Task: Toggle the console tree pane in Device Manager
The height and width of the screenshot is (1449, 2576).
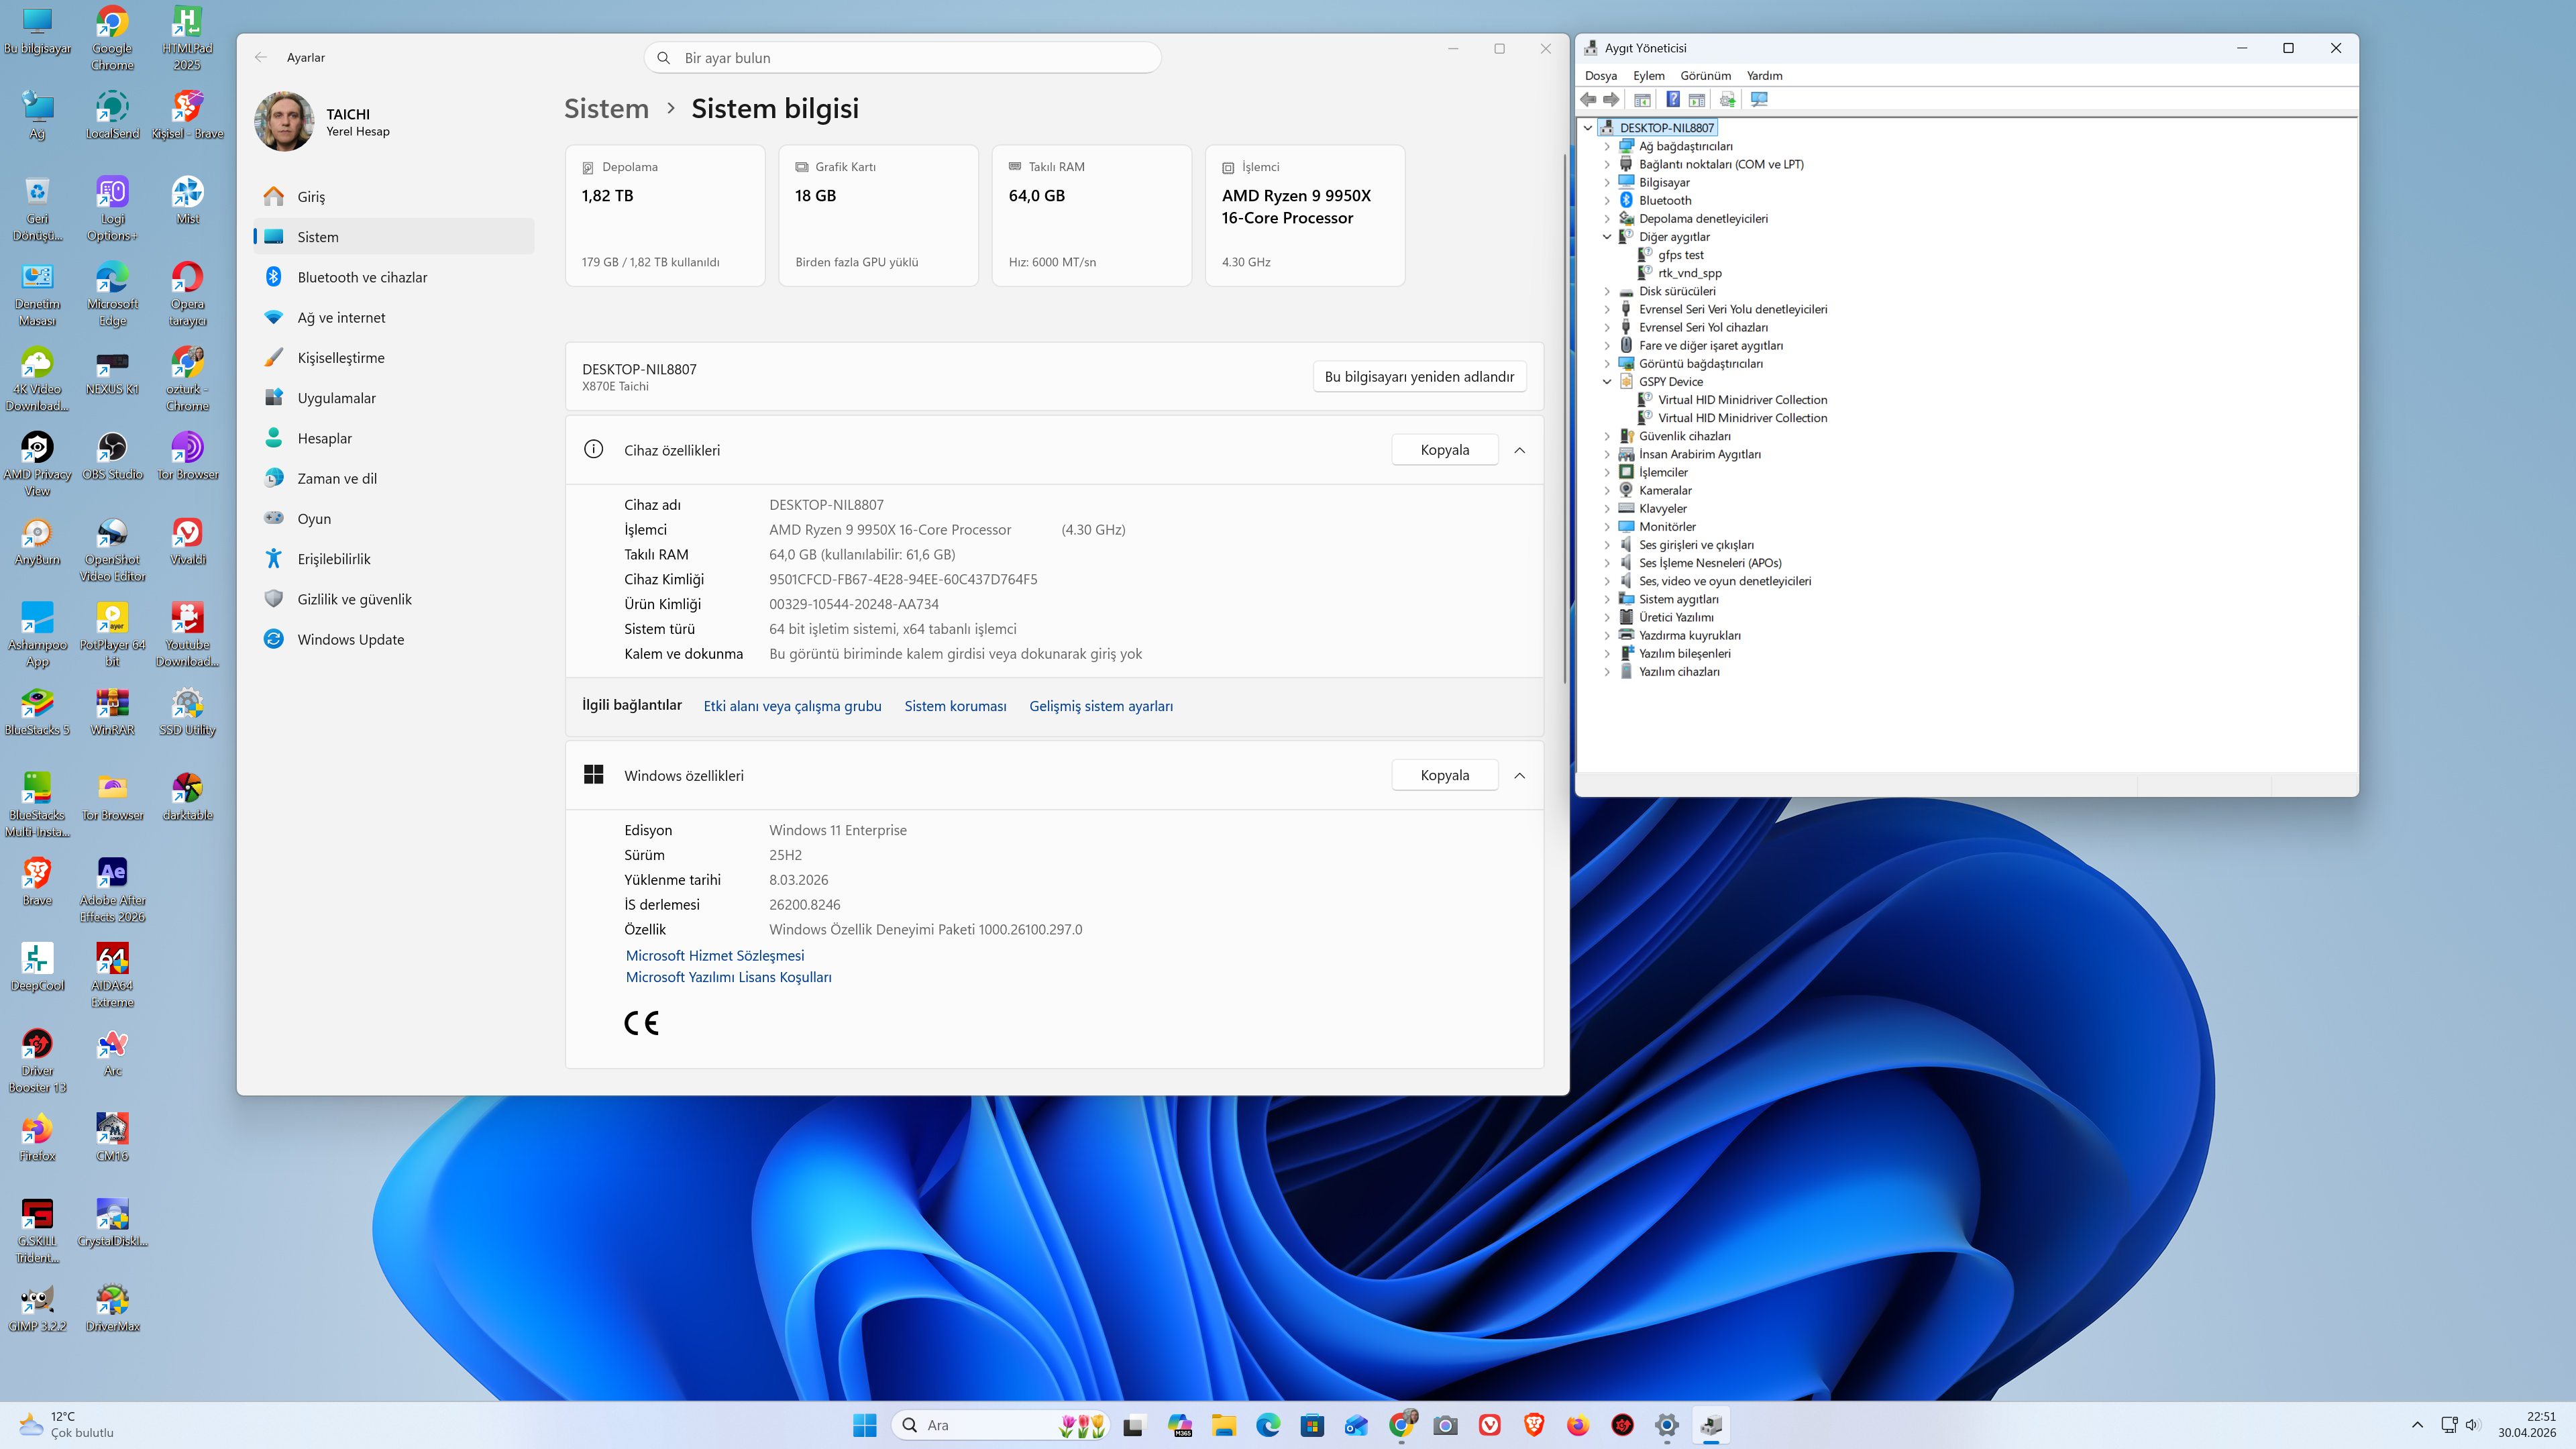Action: pos(1642,99)
